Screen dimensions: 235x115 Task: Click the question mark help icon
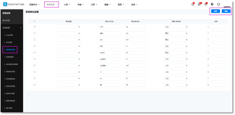click(206, 4)
